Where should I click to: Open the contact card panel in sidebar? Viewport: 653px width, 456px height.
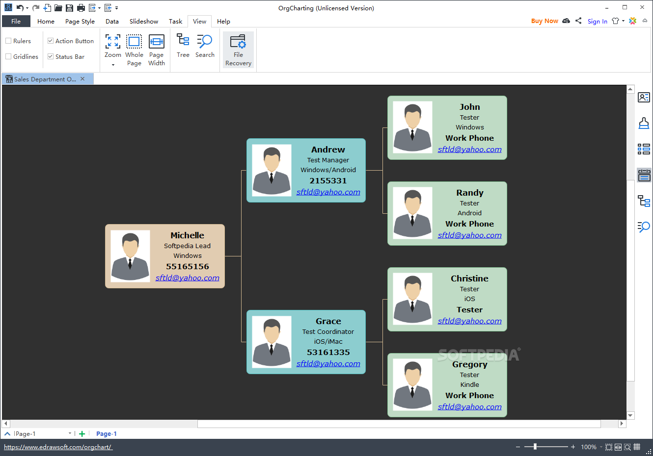[x=644, y=98]
